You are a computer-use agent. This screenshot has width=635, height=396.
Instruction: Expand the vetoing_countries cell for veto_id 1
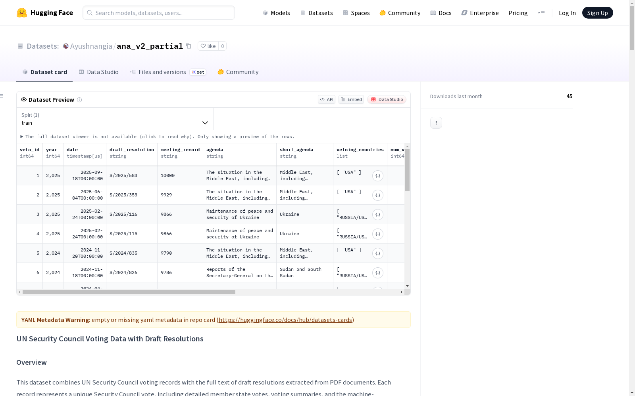(x=378, y=176)
